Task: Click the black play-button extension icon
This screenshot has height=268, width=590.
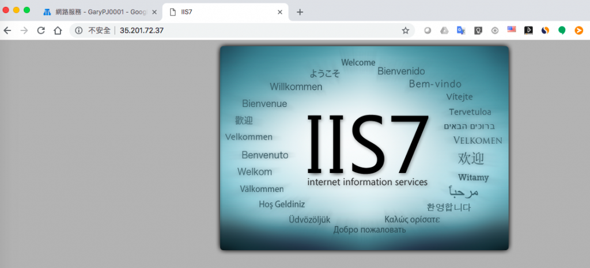Action: pyautogui.click(x=528, y=31)
